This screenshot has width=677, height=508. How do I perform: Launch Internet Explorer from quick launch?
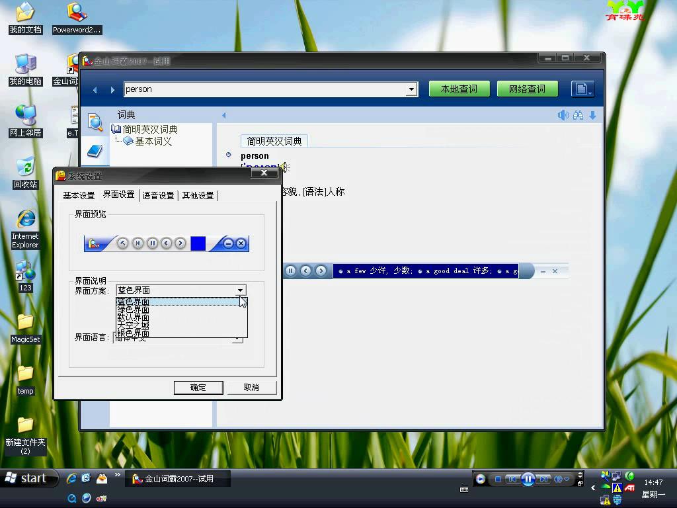click(71, 478)
